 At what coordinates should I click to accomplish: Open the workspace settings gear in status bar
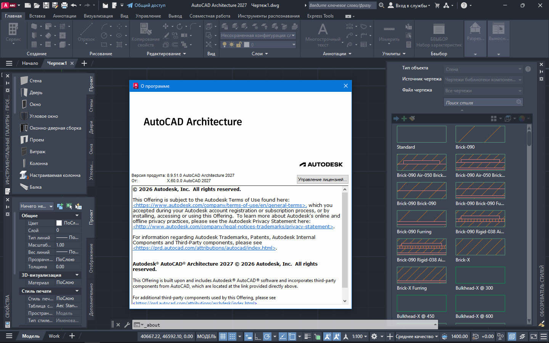[374, 337]
